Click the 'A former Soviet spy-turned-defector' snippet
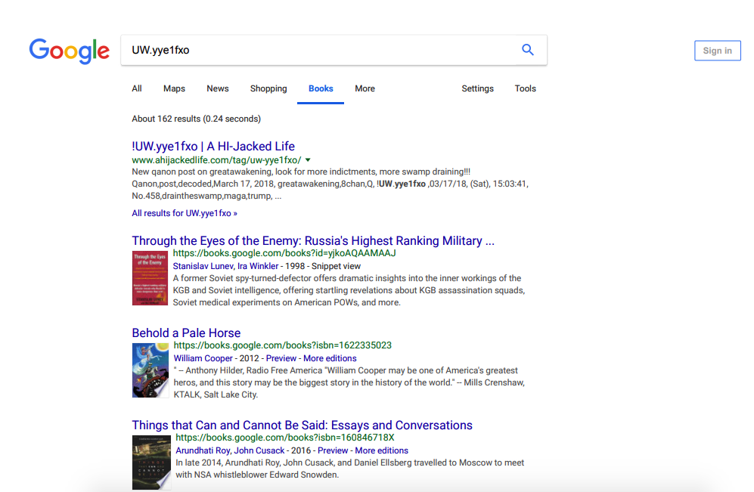The width and height of the screenshot is (754, 492). (x=349, y=290)
